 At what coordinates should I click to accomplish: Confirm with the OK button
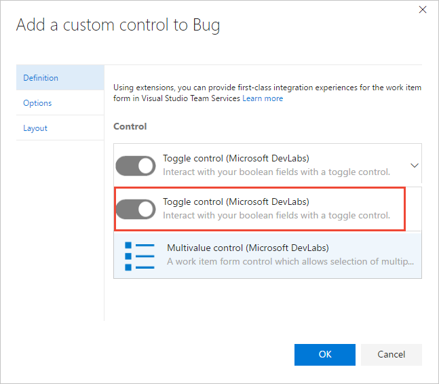tap(325, 355)
